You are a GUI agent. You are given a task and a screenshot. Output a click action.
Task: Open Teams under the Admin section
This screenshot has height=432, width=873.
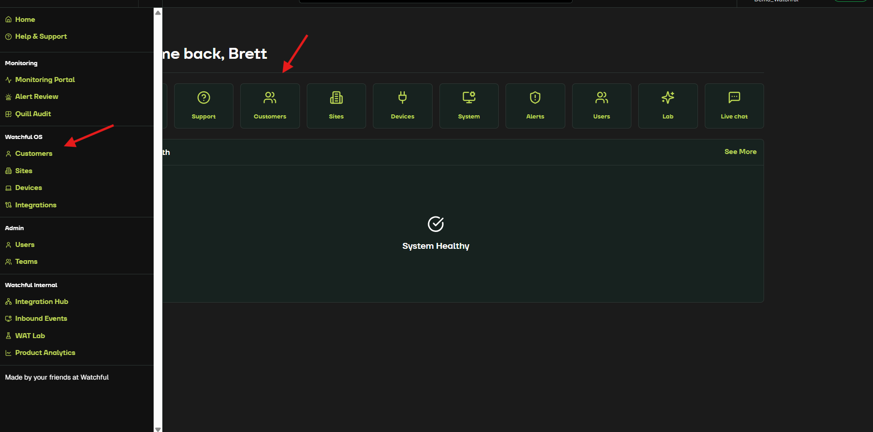tap(26, 262)
